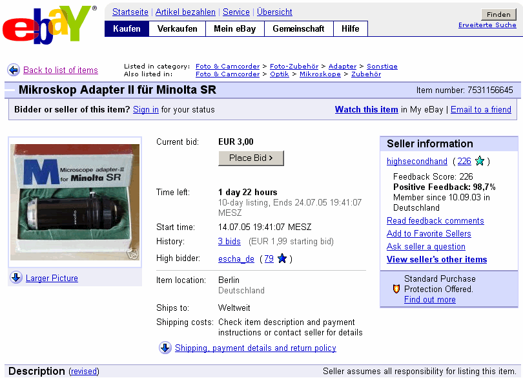Click Read feedback comments link
Viewport: 523px width, 378px height.
(435, 221)
